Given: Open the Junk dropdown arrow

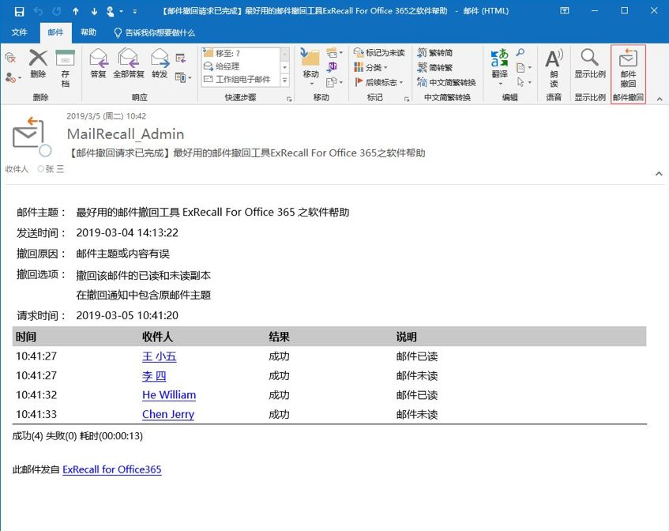Looking at the screenshot, I should pyautogui.click(x=20, y=78).
